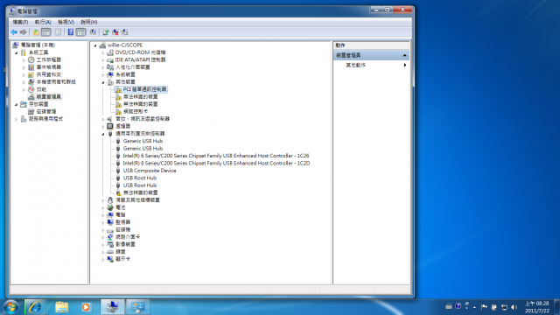
Task: Click the 監視器 monitor icon
Action: click(110, 222)
